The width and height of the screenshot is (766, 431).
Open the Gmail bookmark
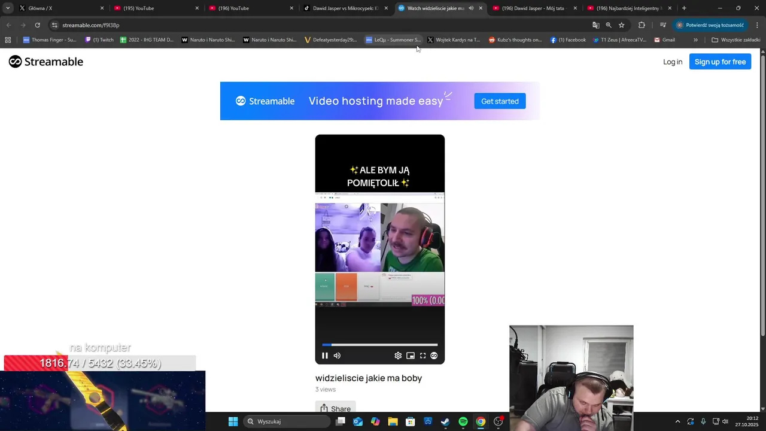[664, 40]
